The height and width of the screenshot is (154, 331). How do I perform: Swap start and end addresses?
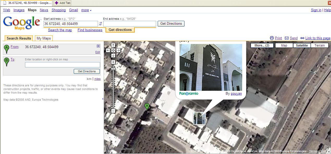coord(101,24)
